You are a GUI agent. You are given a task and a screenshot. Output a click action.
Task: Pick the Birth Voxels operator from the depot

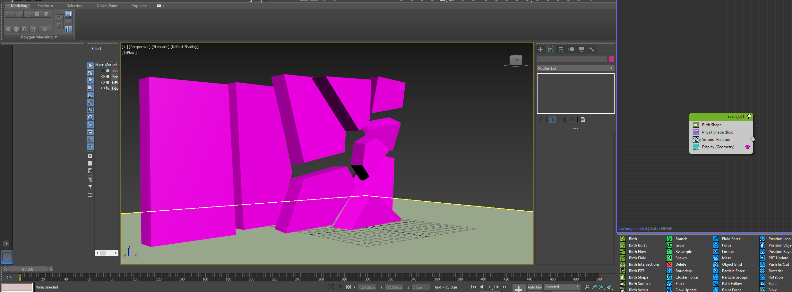(638, 290)
